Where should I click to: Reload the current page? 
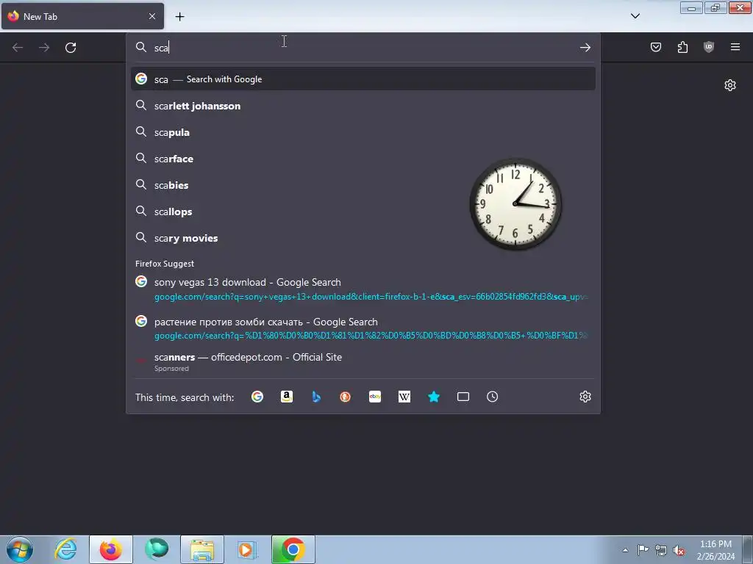click(71, 48)
